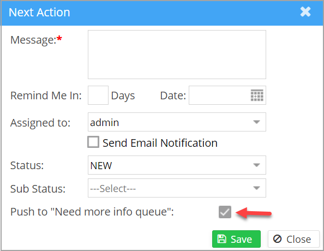The width and height of the screenshot is (324, 251).
Task: Expand the Status dropdown showing NEW
Action: 177,165
